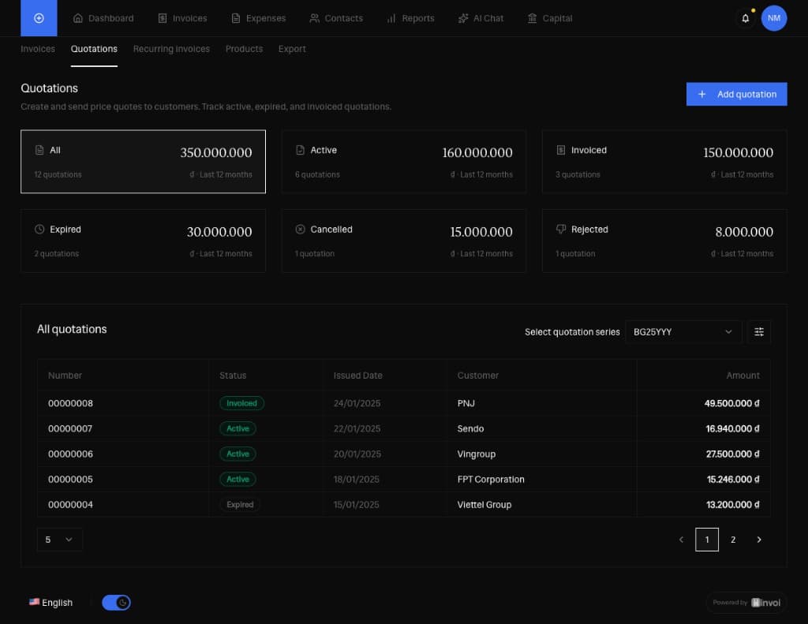The height and width of the screenshot is (624, 808).
Task: Open the Capital section
Action: click(x=550, y=18)
